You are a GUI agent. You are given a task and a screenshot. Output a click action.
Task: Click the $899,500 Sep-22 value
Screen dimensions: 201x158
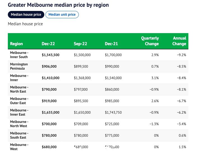(81, 66)
